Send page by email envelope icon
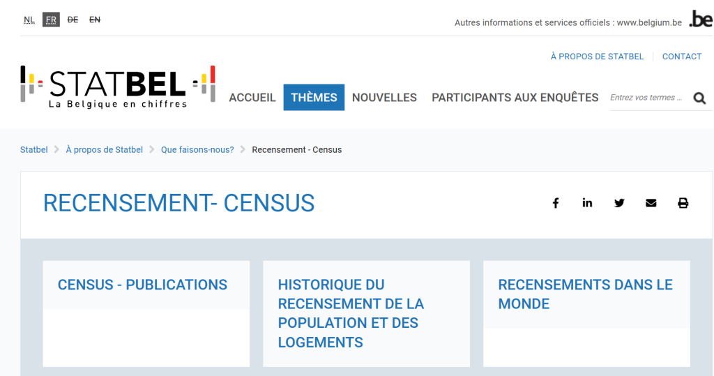The height and width of the screenshot is (376, 714). click(x=651, y=203)
